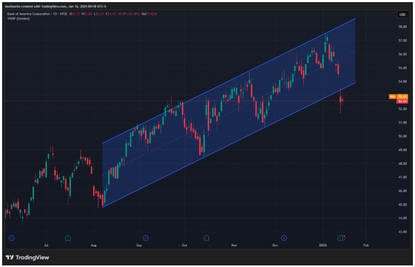Open the USD currency selector
The height and width of the screenshot is (267, 415).
pyautogui.click(x=402, y=15)
